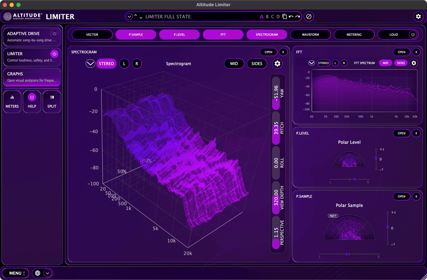427x280 pixels.
Task: Toggle MID in Spectrogram
Action: (x=234, y=64)
